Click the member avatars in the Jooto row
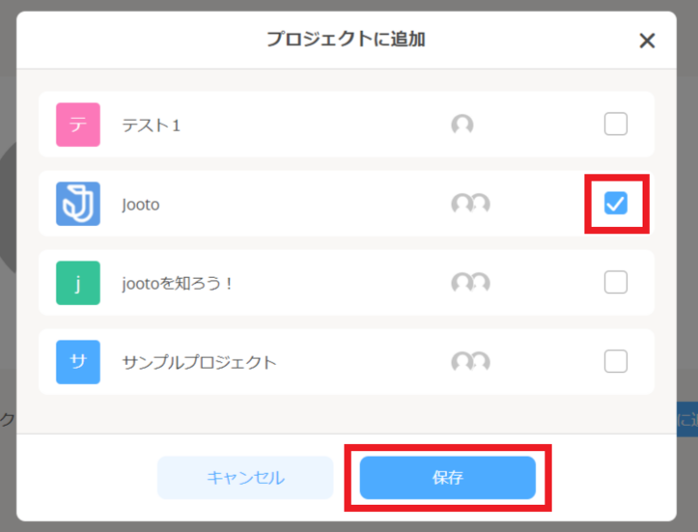The width and height of the screenshot is (698, 532). [470, 204]
